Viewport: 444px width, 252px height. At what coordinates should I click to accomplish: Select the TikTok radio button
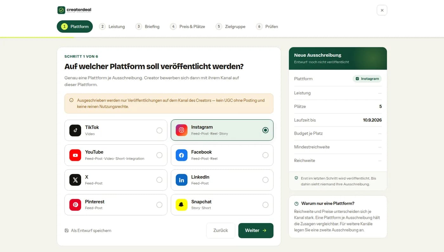159,130
